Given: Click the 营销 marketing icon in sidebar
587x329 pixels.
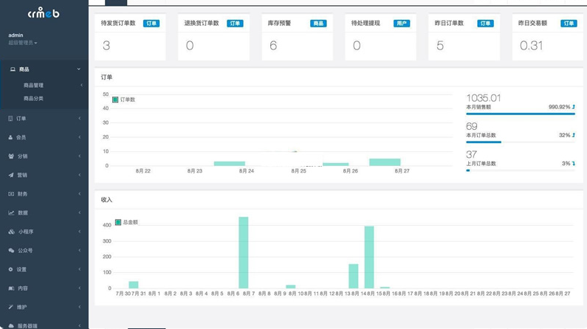Looking at the screenshot, I should (11, 175).
